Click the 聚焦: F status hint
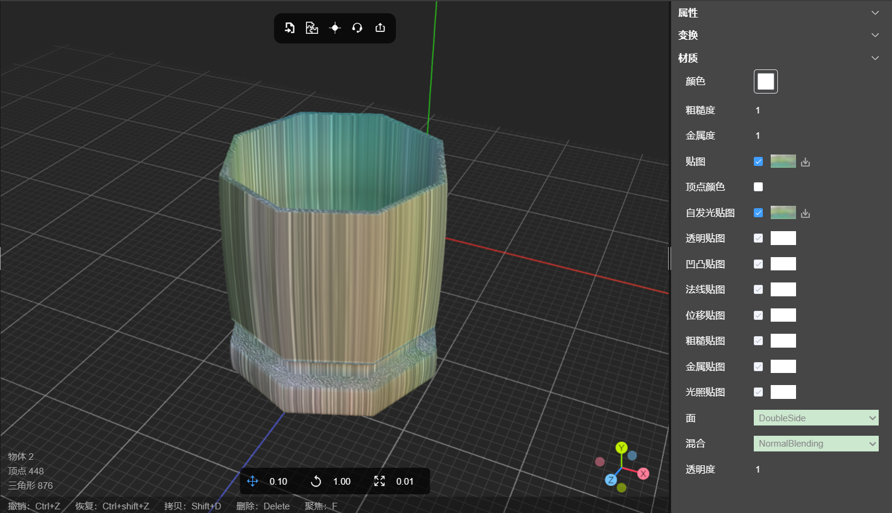The height and width of the screenshot is (513, 892). click(x=321, y=506)
